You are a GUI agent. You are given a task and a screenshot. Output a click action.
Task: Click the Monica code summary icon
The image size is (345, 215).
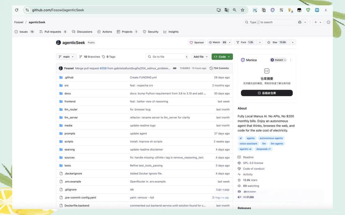coord(267,71)
